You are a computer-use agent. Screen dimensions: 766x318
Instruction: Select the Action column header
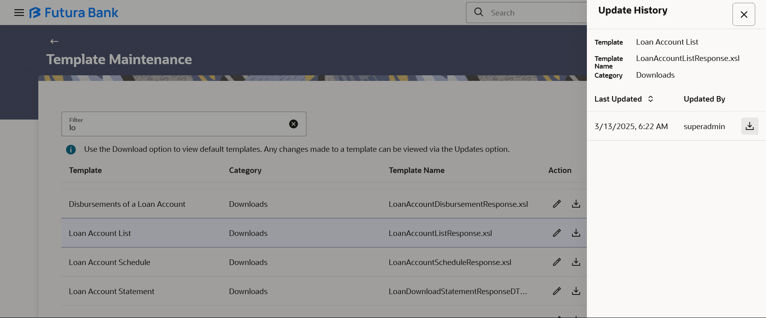[x=560, y=170]
